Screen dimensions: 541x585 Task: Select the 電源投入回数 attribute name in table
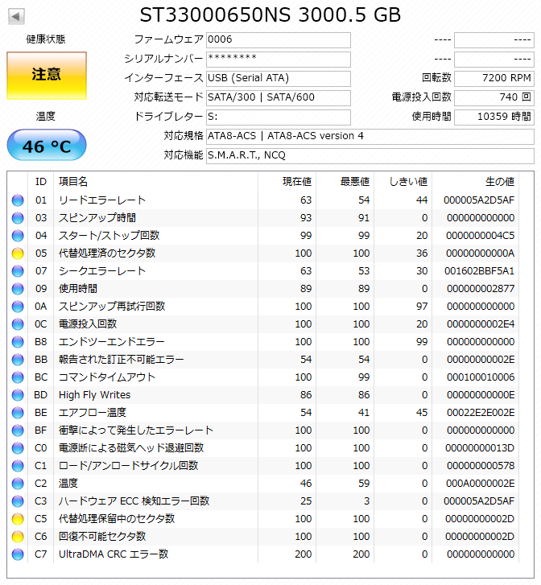[x=88, y=324]
